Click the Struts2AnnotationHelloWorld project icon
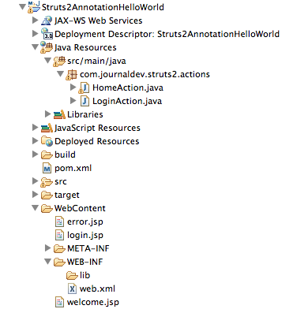Viewport: 293px width, 309px height. 34,7
